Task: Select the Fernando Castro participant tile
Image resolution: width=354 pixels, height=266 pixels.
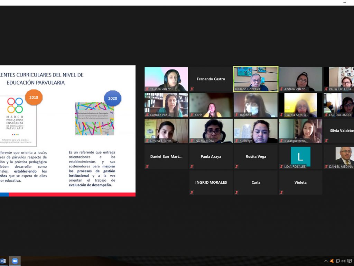Action: 211,79
